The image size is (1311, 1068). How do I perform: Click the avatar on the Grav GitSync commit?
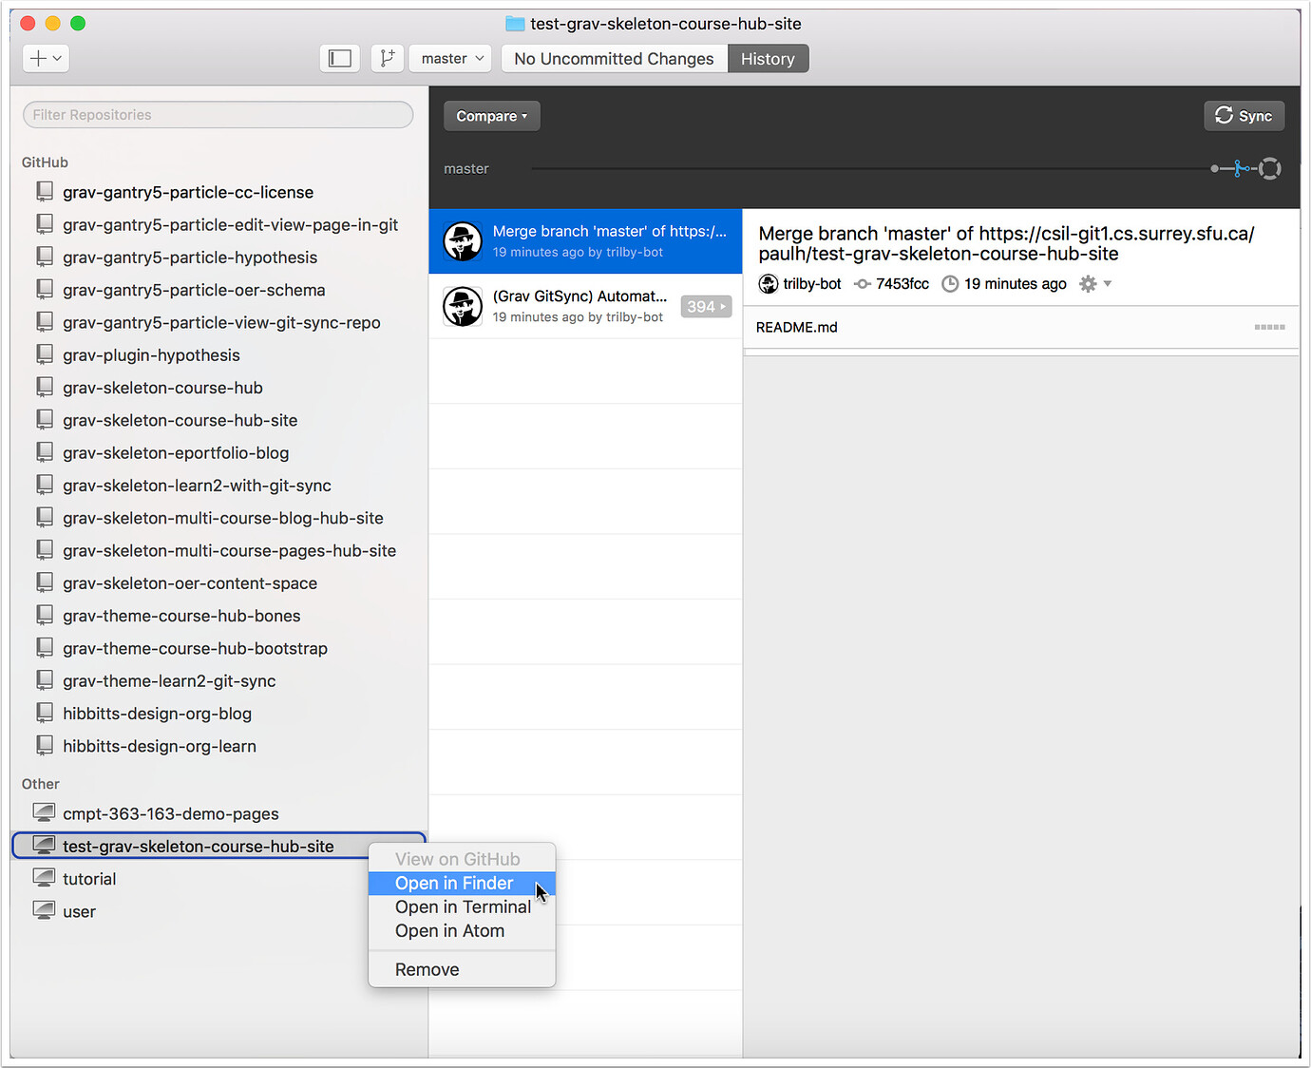(x=463, y=306)
